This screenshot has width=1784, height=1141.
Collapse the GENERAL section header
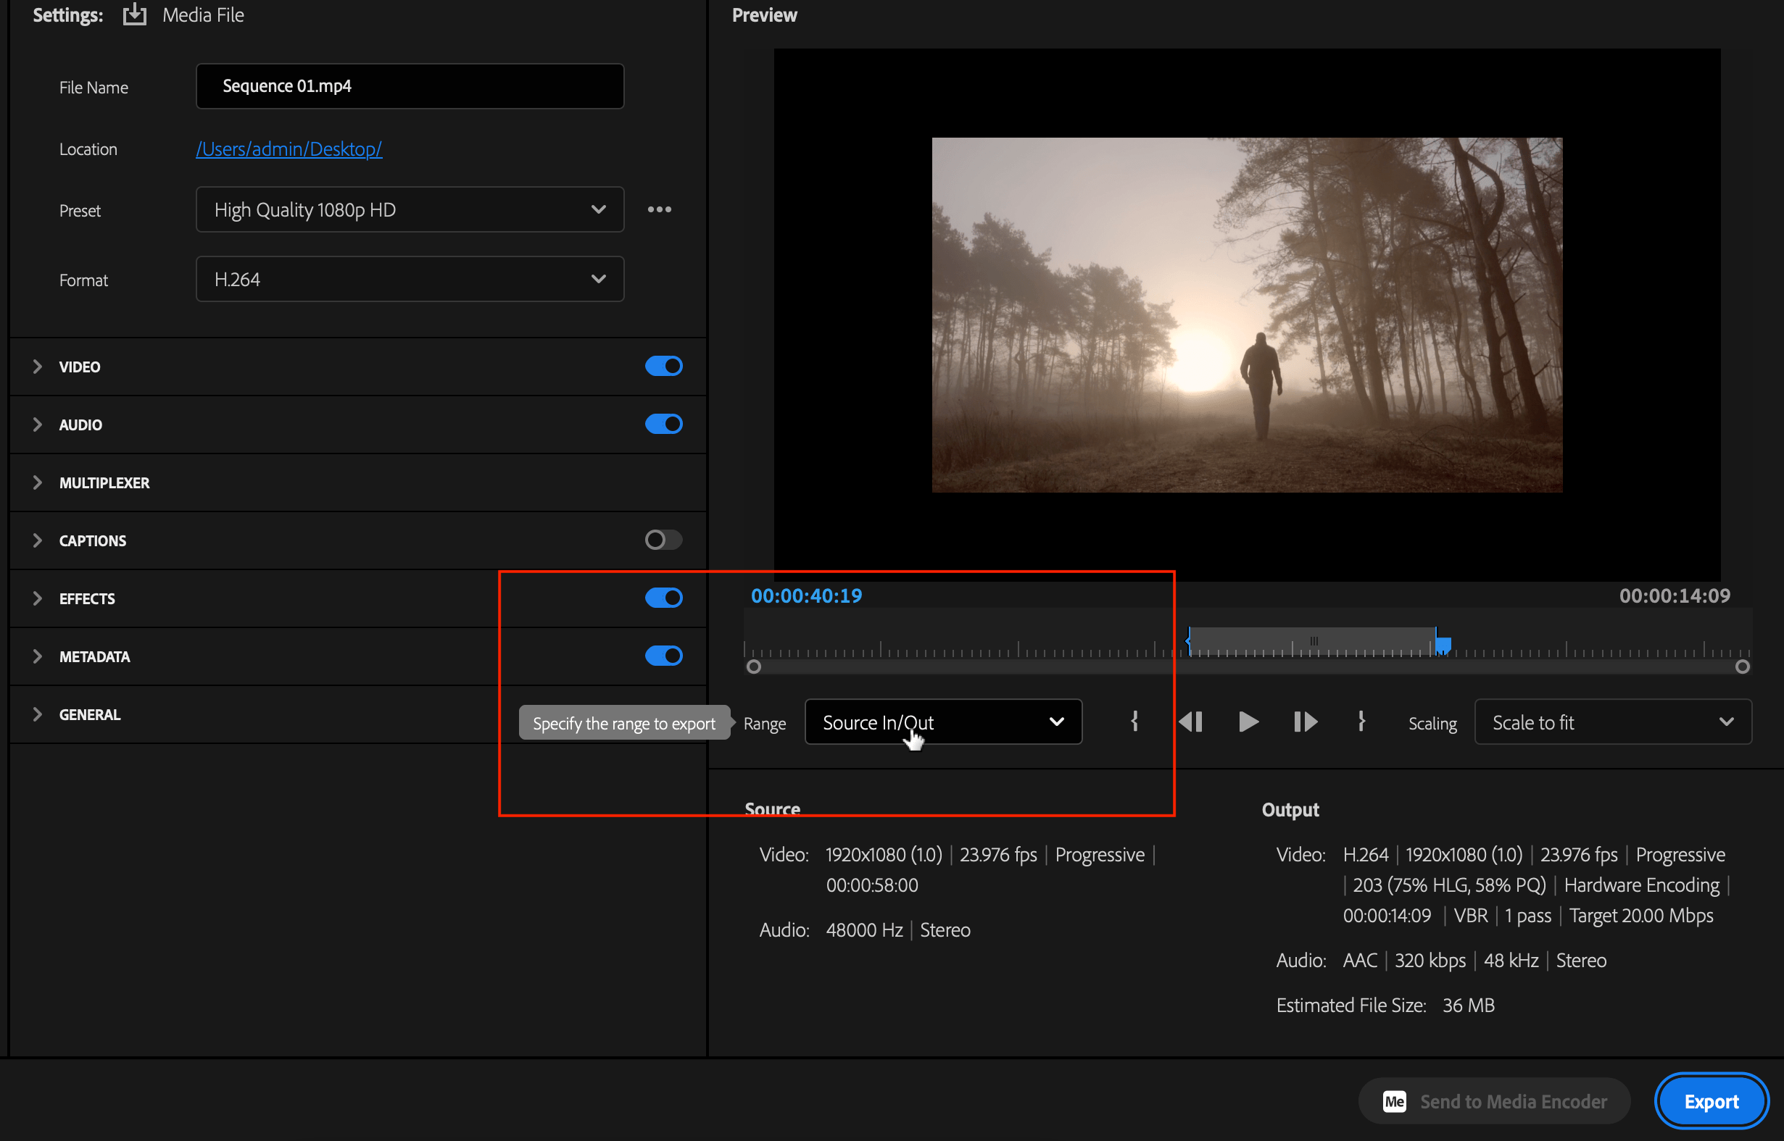38,714
